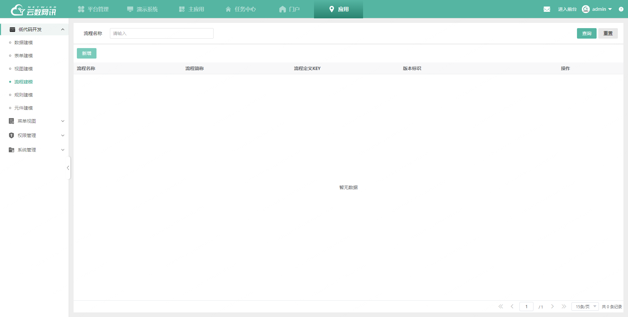Jump to the last page arrow
The height and width of the screenshot is (317, 628).
564,307
